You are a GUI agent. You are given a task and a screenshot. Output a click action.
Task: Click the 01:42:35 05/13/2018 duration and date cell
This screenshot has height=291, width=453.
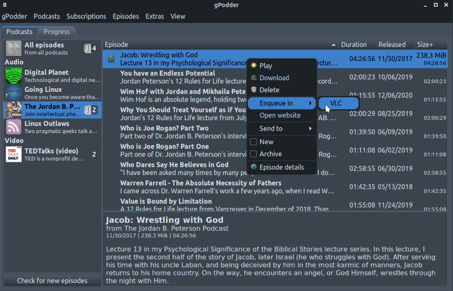click(x=381, y=187)
